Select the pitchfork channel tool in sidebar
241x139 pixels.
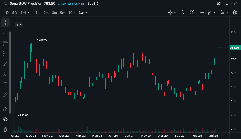pos(5,54)
